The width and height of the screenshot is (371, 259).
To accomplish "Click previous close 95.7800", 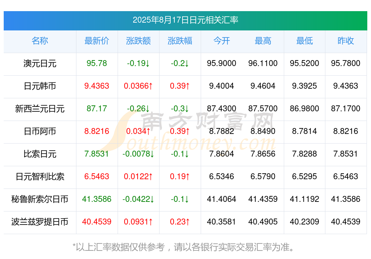I will click(346, 63).
